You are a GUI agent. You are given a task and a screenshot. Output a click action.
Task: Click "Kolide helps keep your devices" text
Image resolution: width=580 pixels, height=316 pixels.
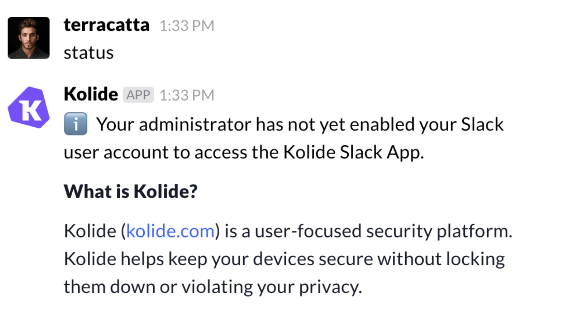point(189,259)
